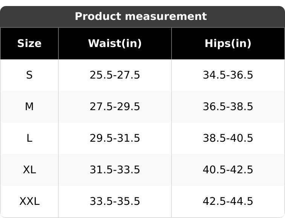Viewport: 285px width, 218px height.
Task: Click the S size cell
Action: [x=29, y=75]
